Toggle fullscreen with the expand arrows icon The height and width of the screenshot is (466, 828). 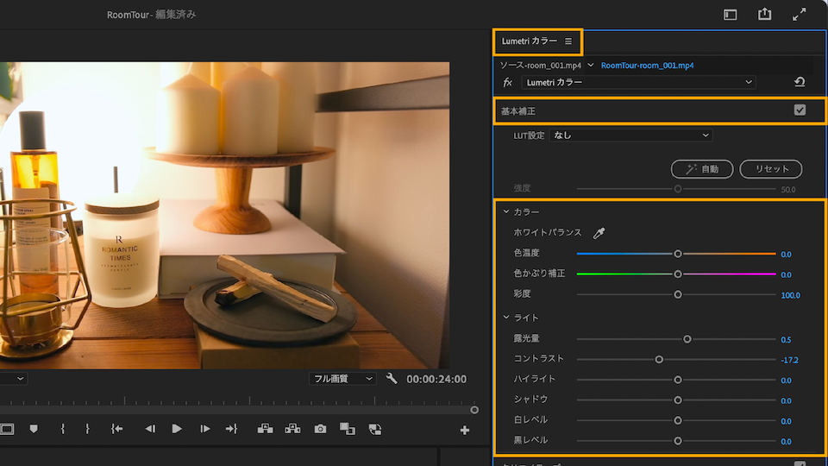coord(800,15)
